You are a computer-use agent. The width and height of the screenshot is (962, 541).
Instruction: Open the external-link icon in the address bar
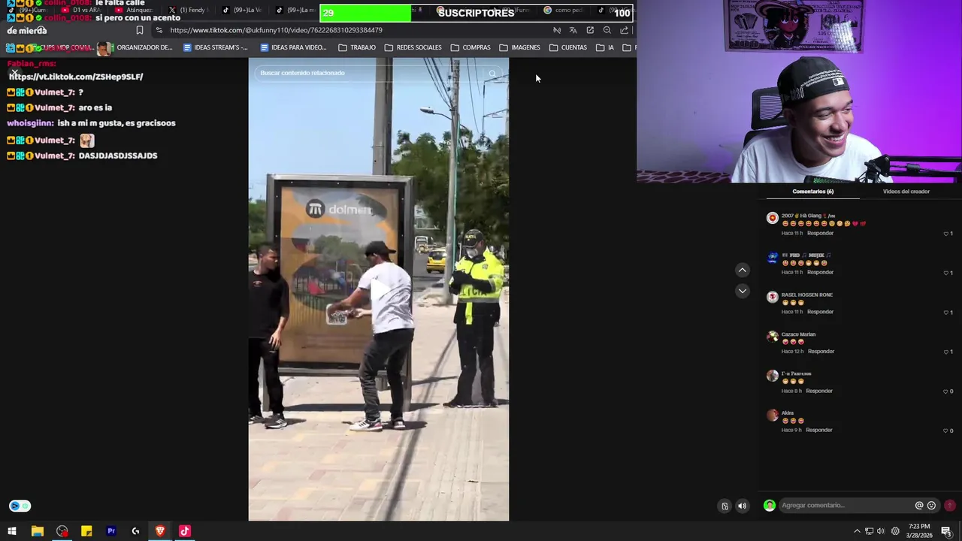click(590, 30)
